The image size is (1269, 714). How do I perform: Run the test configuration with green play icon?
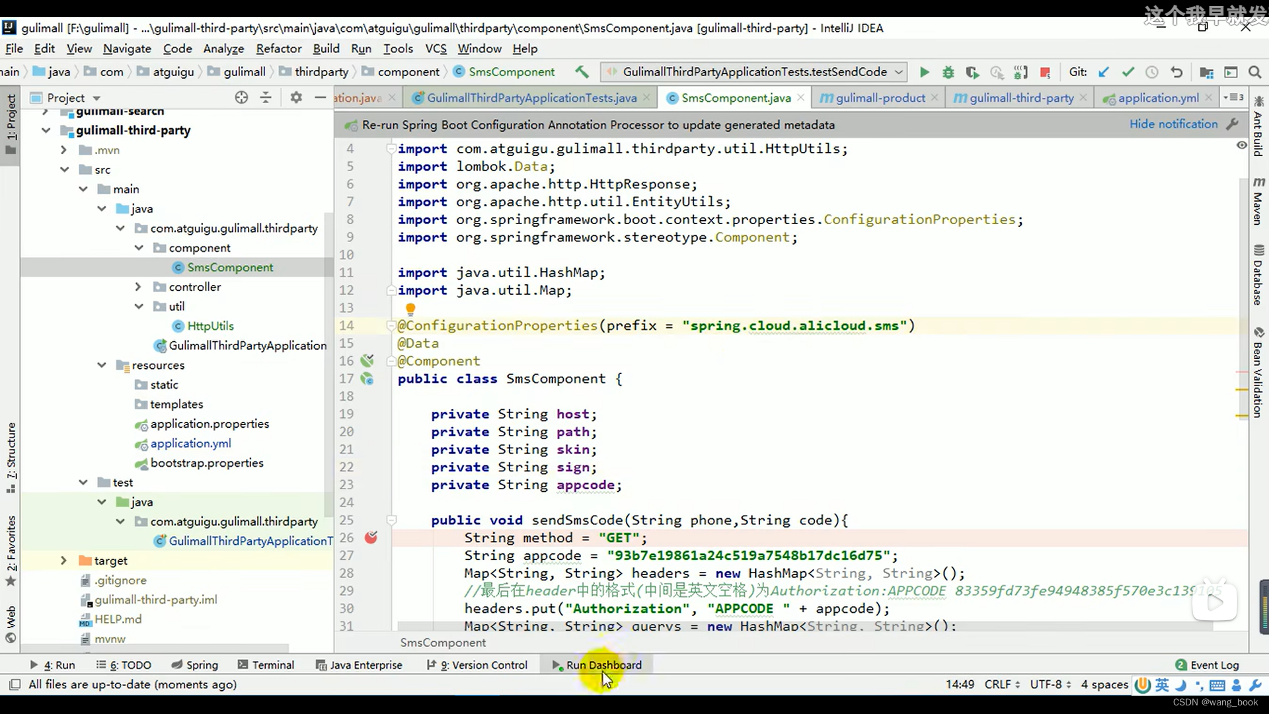click(924, 72)
